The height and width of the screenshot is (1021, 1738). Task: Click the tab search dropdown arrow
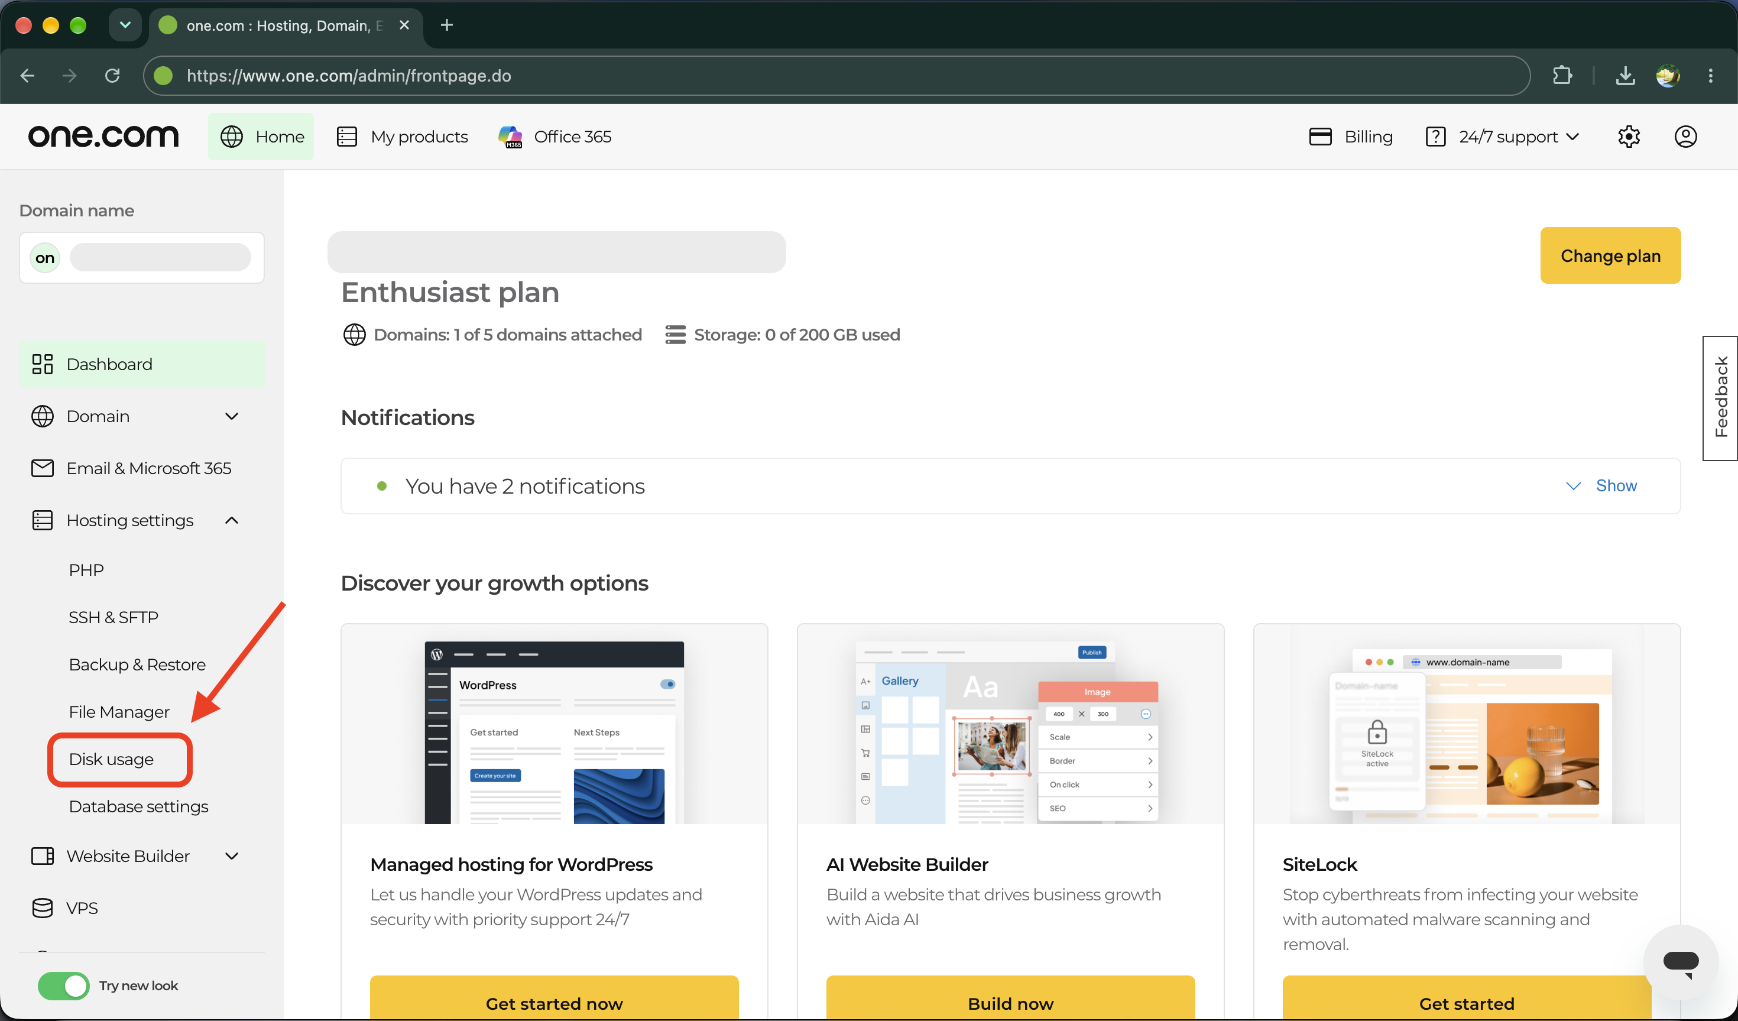(125, 25)
